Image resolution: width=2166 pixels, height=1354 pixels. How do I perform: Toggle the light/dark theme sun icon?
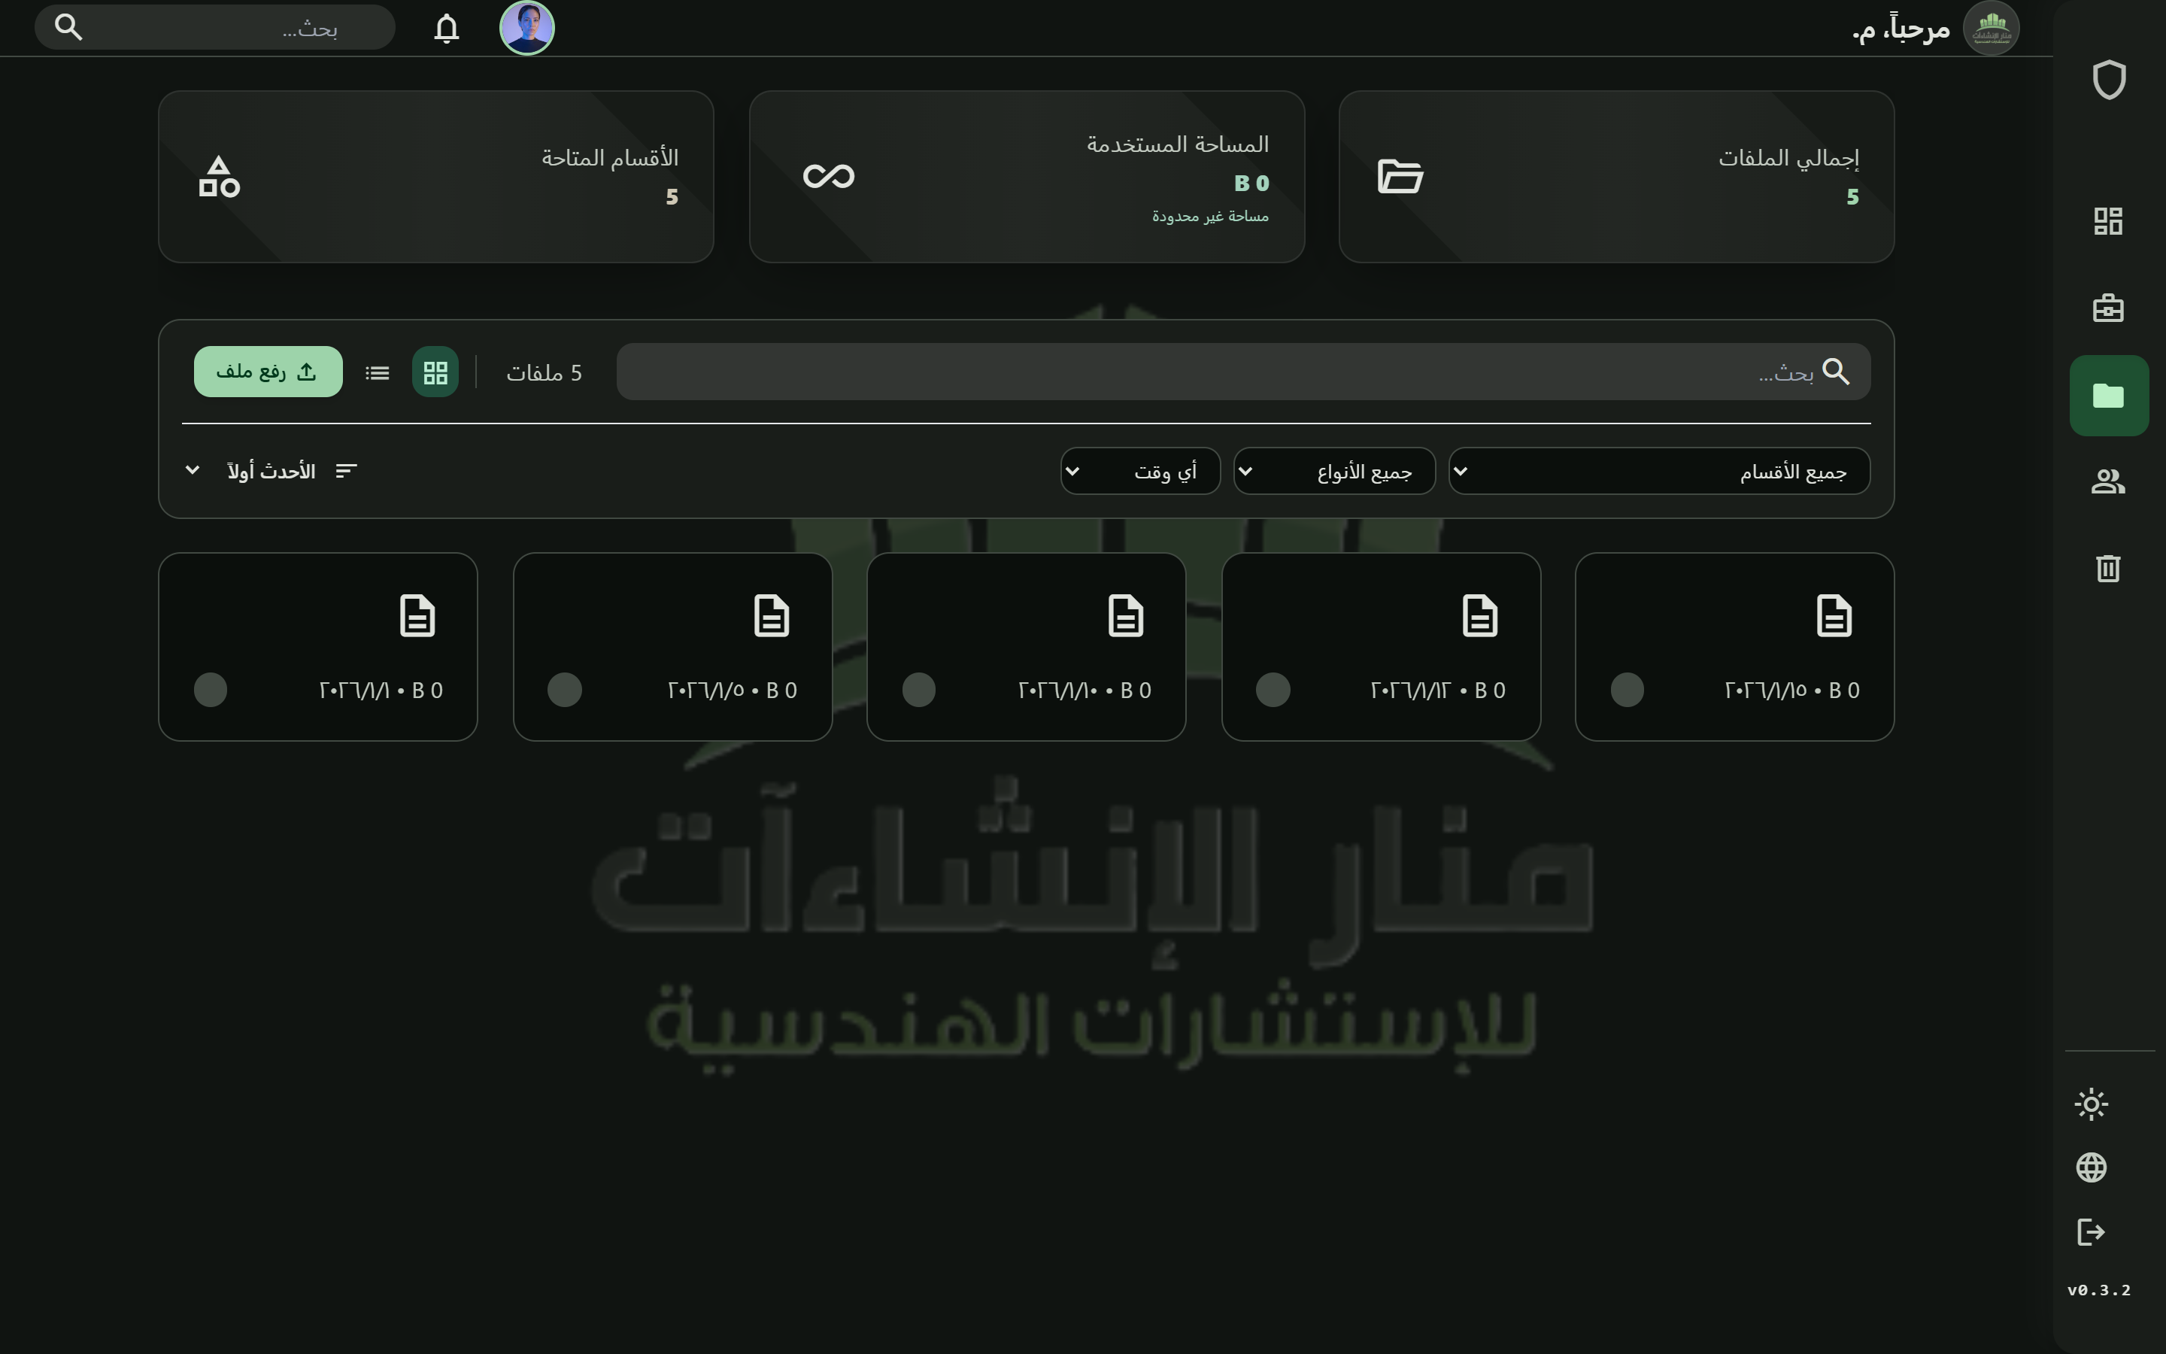pyautogui.click(x=2091, y=1104)
